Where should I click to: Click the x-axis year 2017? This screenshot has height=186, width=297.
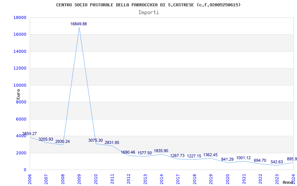tap(178, 179)
